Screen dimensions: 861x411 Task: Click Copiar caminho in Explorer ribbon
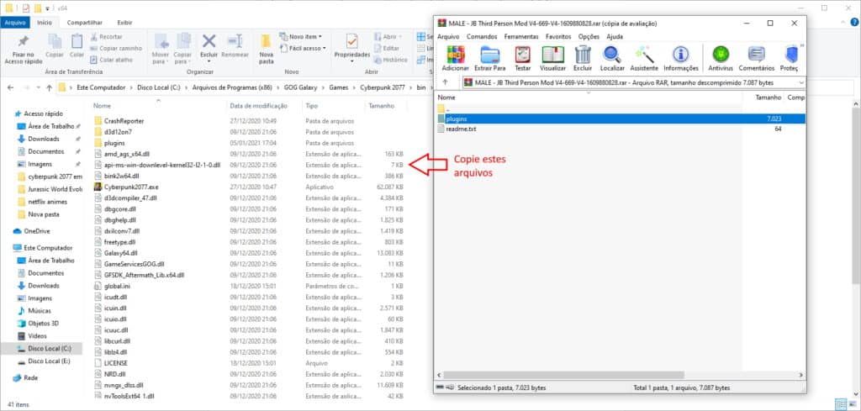[115, 48]
